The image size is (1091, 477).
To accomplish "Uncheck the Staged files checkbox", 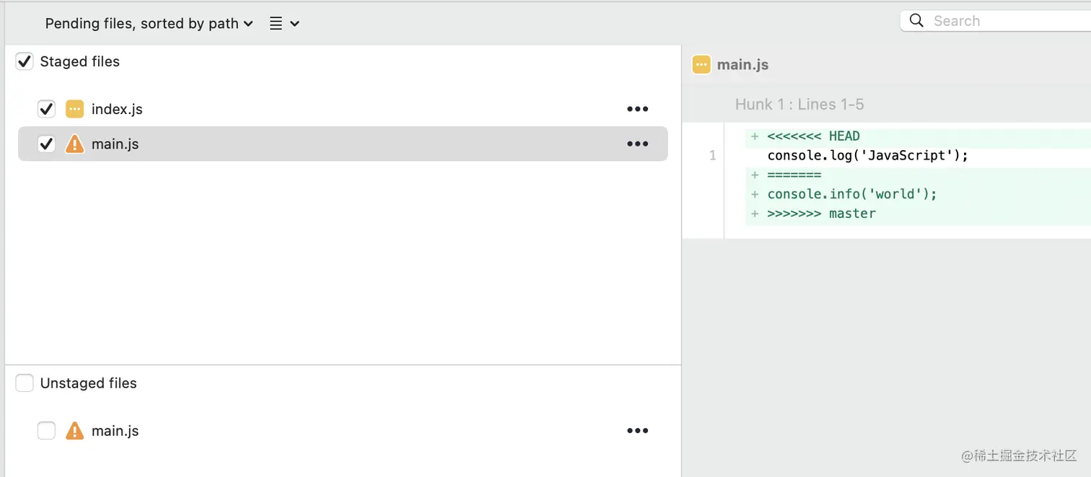I will click(24, 61).
